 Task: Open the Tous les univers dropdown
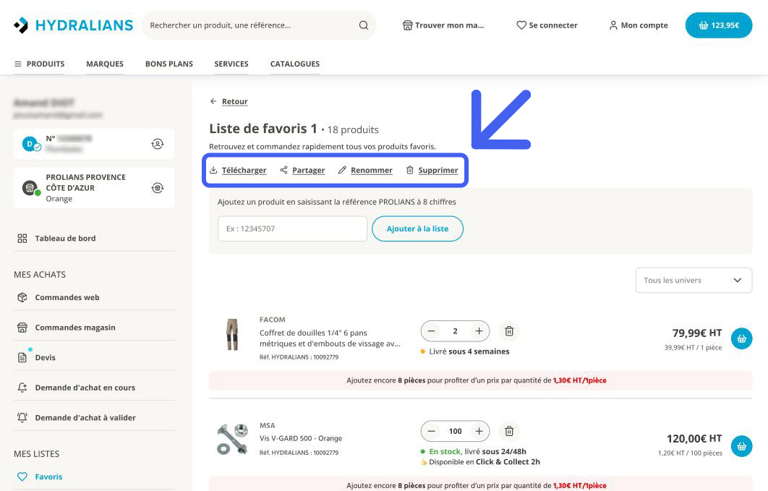coord(694,280)
